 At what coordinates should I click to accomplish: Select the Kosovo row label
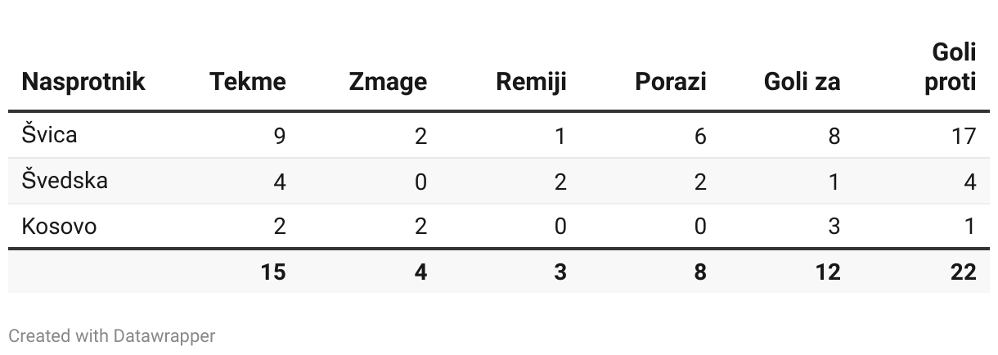59,226
